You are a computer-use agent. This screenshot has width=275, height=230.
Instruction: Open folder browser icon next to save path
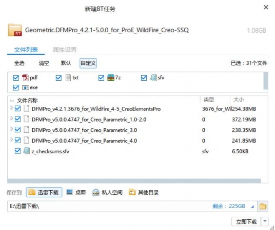[263, 206]
